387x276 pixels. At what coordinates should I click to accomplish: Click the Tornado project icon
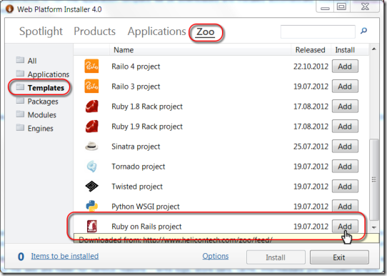[x=92, y=167]
